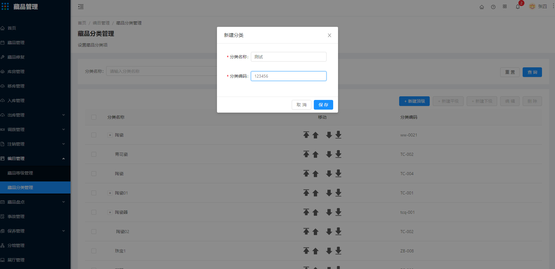Expand the 陶瓷01 tree node

[x=110, y=193]
